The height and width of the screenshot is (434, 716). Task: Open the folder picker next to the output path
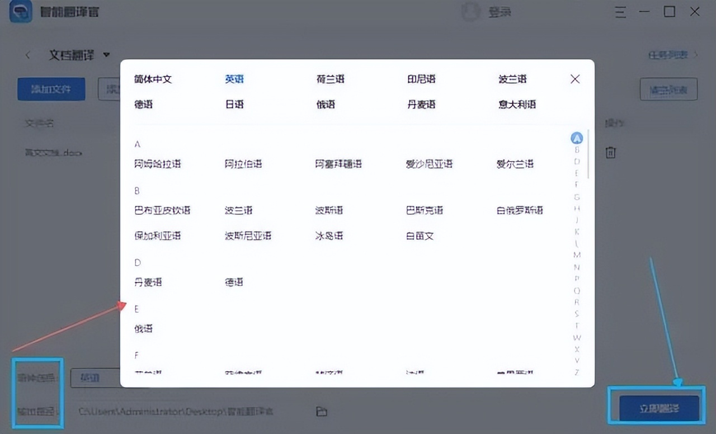coord(321,411)
